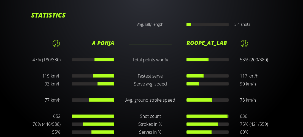Click A POHJA's Fastest serve bar
Viewport: 303px width, 137px height.
93,76
